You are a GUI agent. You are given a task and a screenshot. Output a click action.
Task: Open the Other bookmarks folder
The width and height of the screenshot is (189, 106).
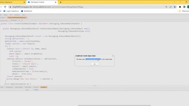point(184,11)
